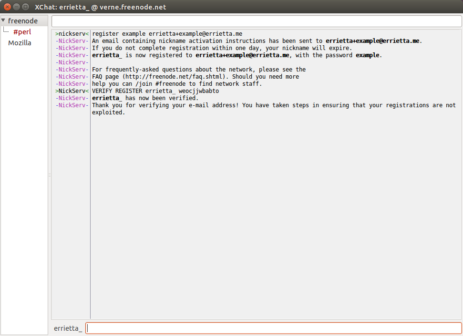This screenshot has width=463, height=336.
Task: Select "An email containing nickname activation instructions" line
Action: [x=257, y=41]
